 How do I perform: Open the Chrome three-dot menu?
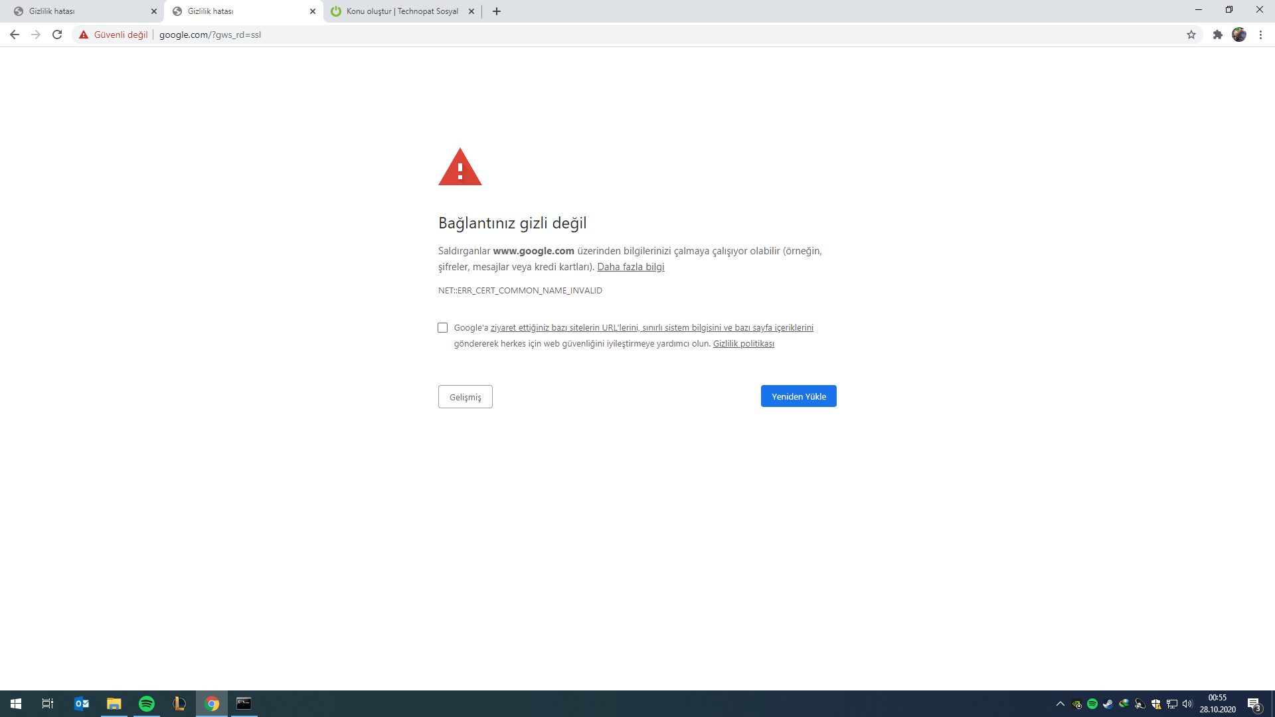(1260, 35)
